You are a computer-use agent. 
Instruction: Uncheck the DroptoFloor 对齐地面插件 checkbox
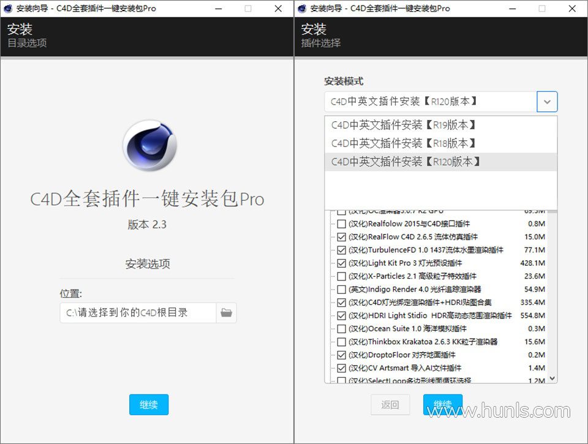tap(341, 355)
